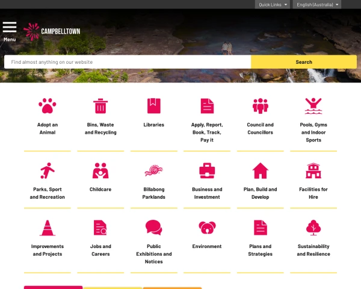Viewport: 361px width, 289px height.
Task: Click the briefcase Business and Investment icon
Action: tap(207, 170)
